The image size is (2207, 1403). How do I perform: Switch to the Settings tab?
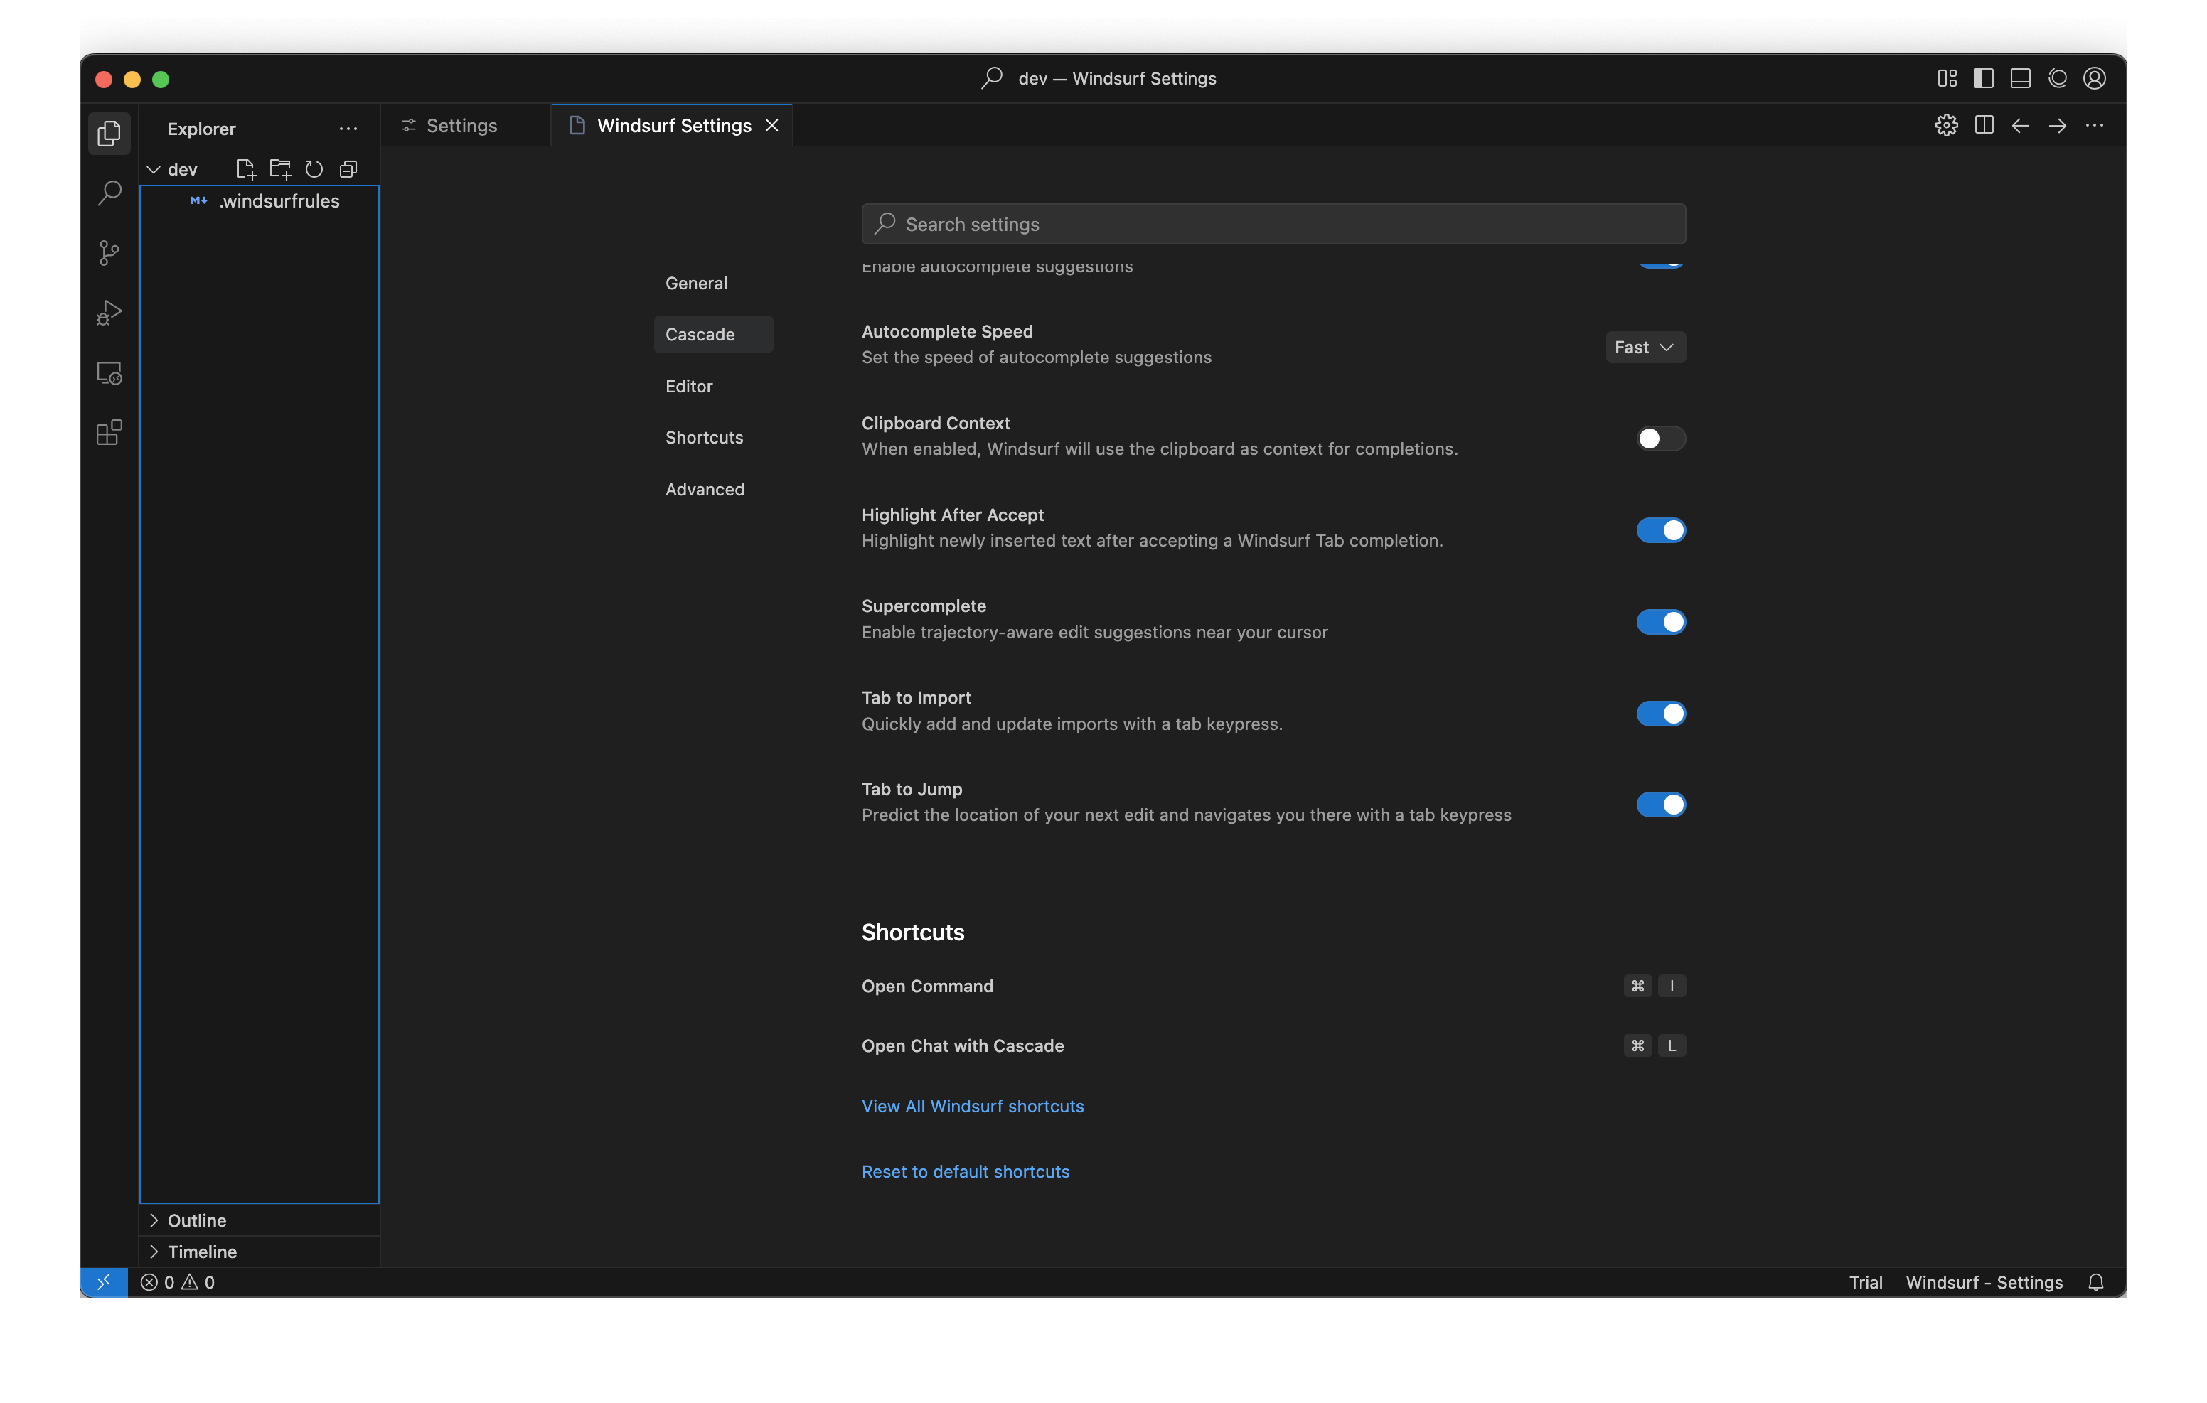461,126
